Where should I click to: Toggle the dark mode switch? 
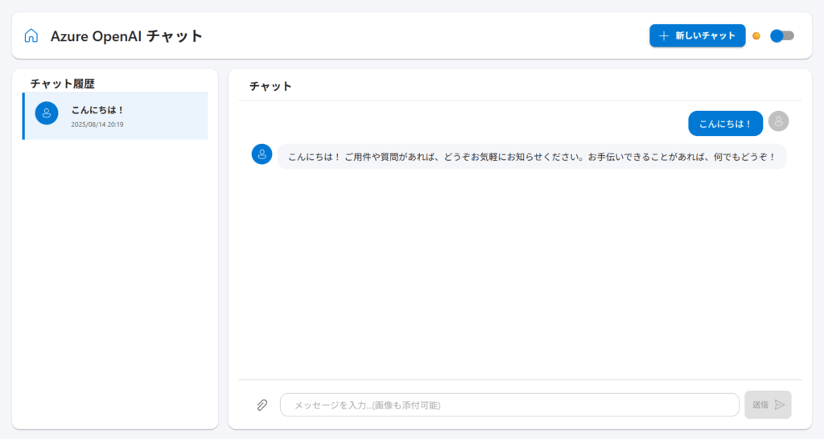[781, 35]
